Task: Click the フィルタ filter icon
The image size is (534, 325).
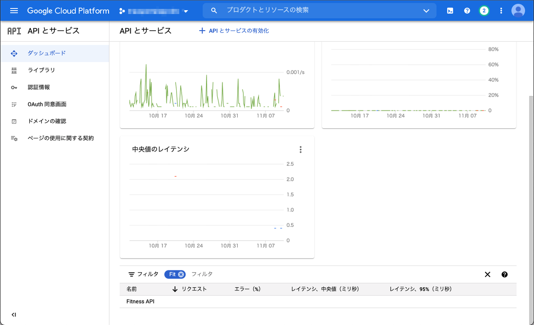Action: (131, 274)
